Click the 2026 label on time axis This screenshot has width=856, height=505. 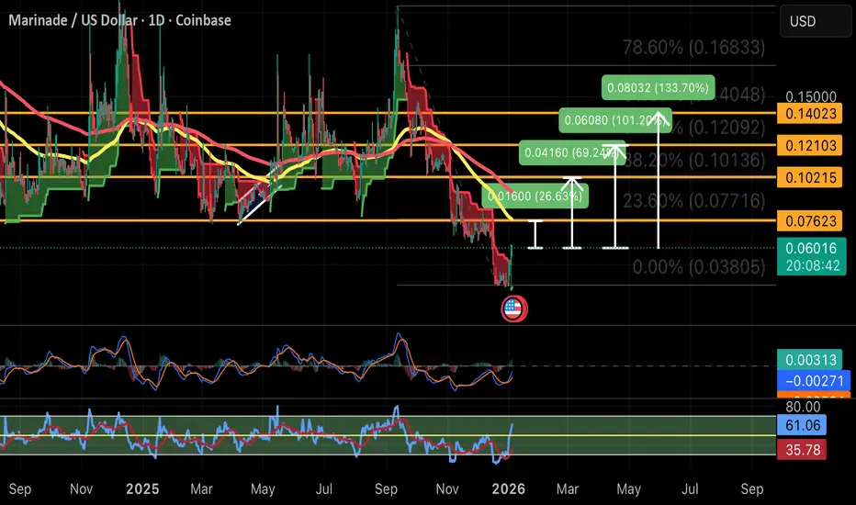508,488
